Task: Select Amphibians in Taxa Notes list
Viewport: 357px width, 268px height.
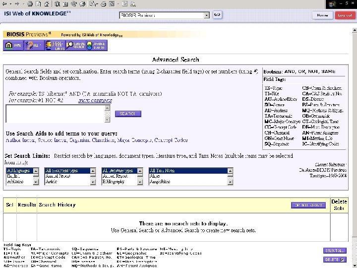Action: [188, 182]
